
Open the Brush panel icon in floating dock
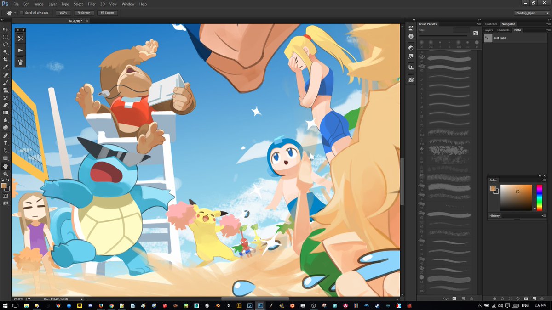click(x=21, y=62)
